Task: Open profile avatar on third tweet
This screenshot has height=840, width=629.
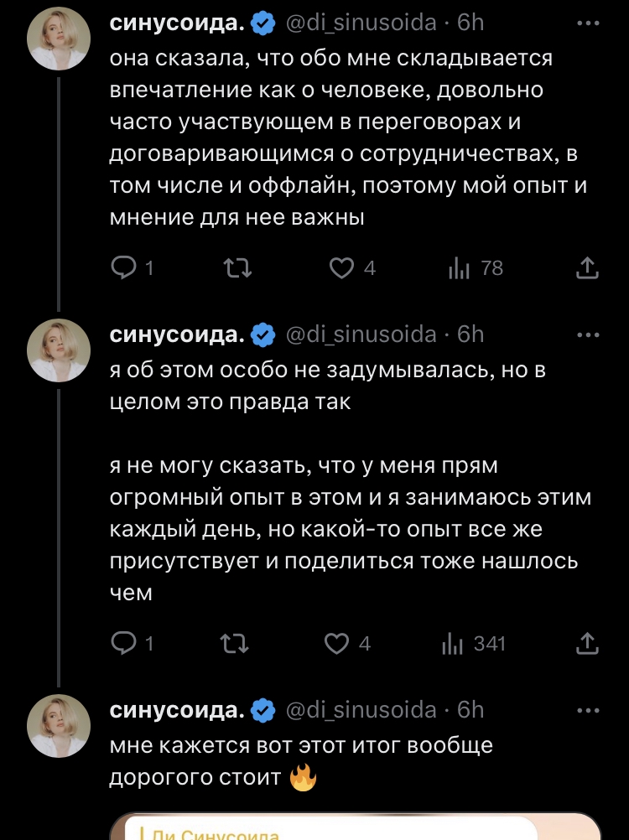Action: pyautogui.click(x=60, y=725)
